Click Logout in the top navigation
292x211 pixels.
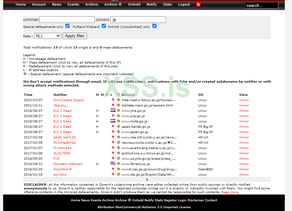point(184,4)
